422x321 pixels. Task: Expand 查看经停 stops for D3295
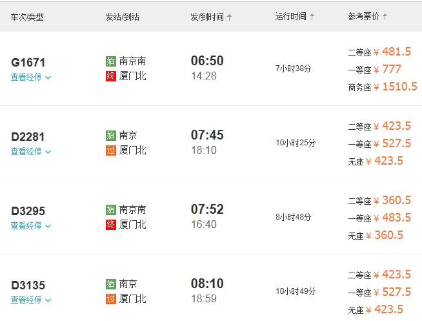coord(30,226)
